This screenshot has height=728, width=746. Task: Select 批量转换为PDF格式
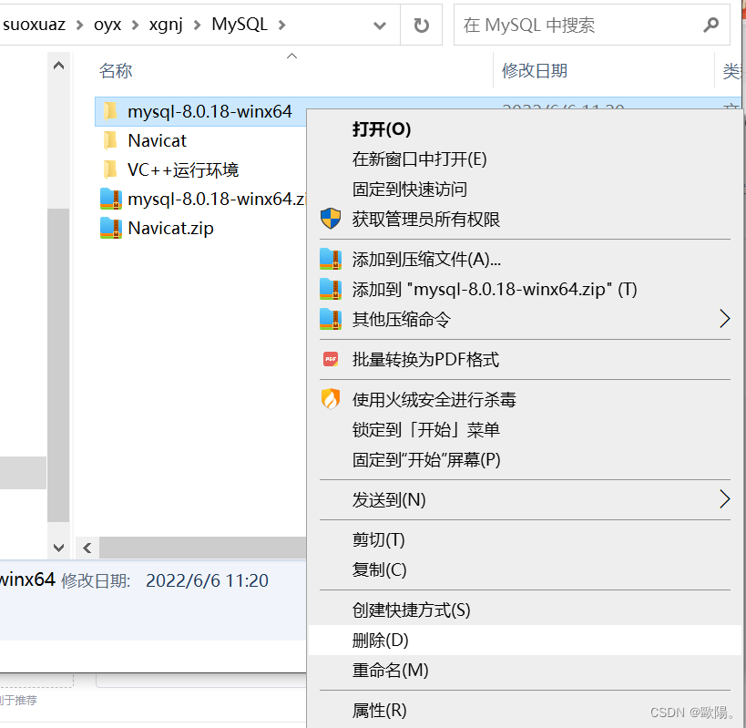(x=525, y=359)
